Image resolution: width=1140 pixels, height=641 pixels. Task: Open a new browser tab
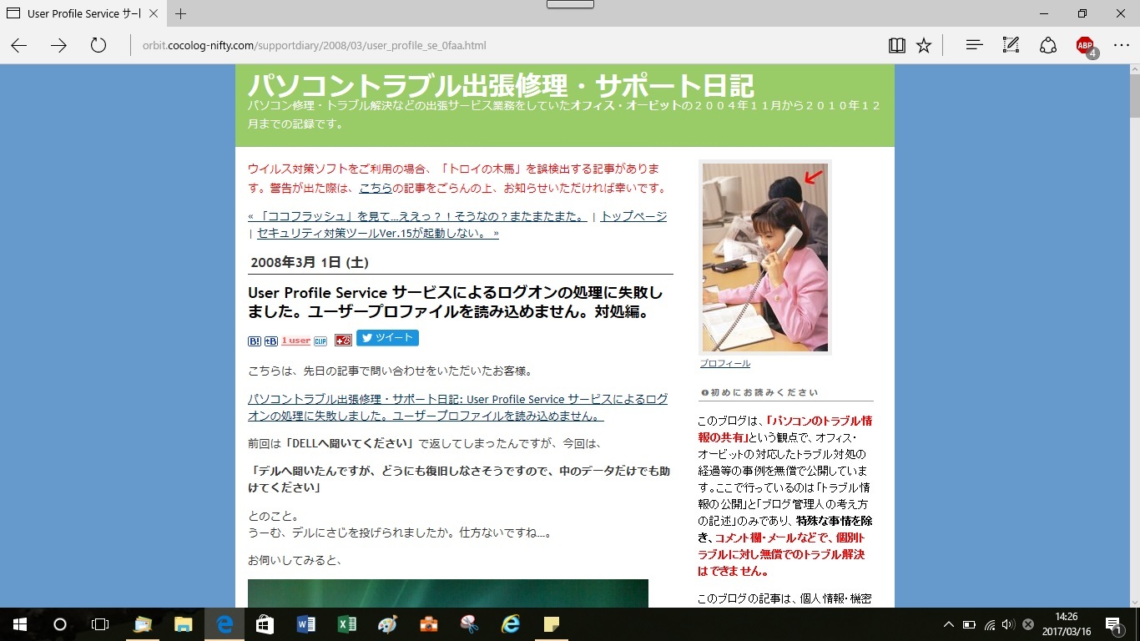tap(181, 13)
